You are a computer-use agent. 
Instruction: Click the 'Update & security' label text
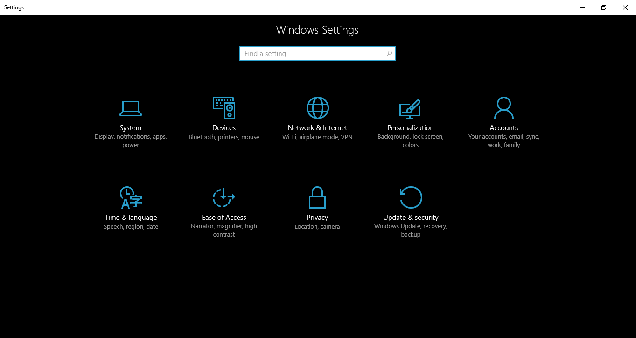tap(411, 218)
